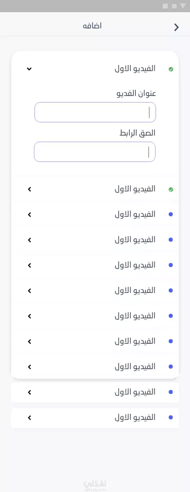Open the last video row inside the large card
Screen dimensions: 190x492
(95, 367)
